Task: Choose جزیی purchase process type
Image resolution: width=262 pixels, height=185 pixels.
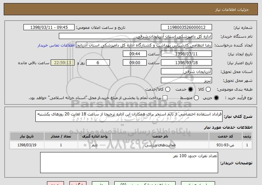Action: tap(216, 98)
